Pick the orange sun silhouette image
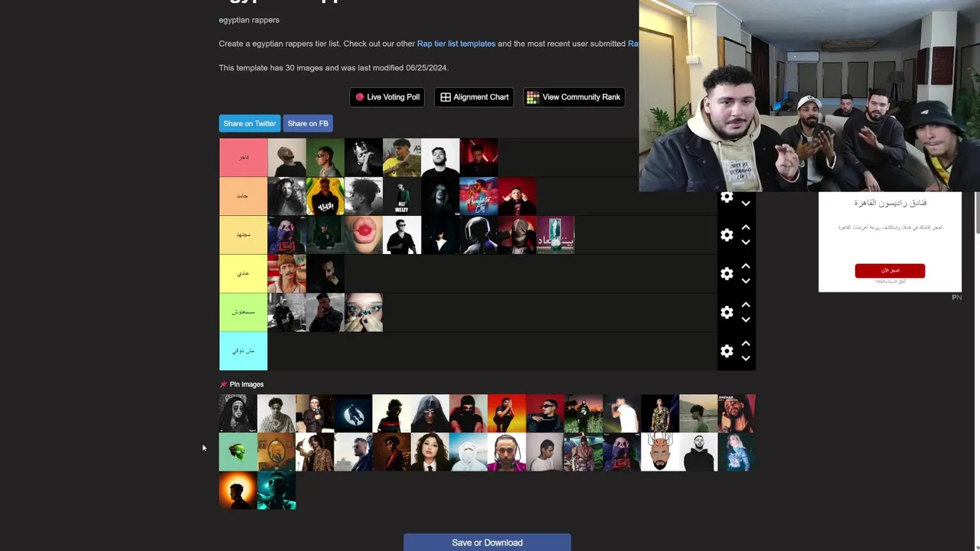Screen dimensions: 980x551 click(x=238, y=491)
